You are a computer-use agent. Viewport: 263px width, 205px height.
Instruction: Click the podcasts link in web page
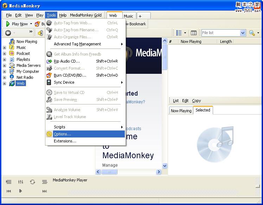(x=133, y=129)
